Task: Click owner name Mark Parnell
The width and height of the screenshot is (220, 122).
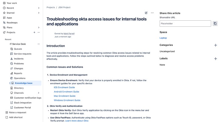Action: pos(69,34)
